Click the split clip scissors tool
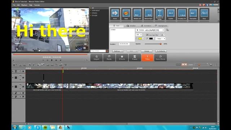The width and height of the screenshot is (231, 130). 21,65
